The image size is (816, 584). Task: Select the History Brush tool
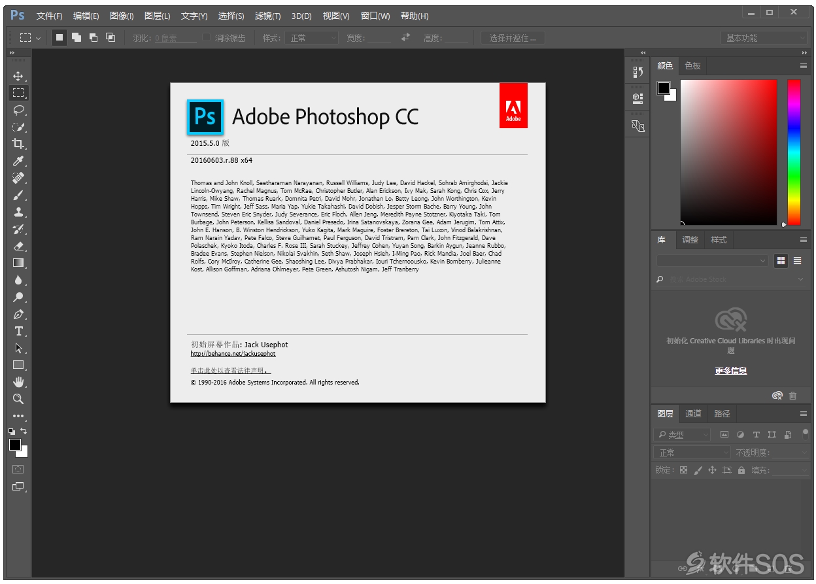[x=18, y=229]
